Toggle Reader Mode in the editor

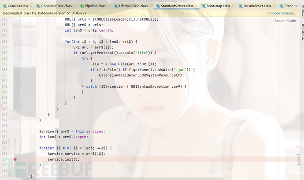pyautogui.click(x=285, y=21)
